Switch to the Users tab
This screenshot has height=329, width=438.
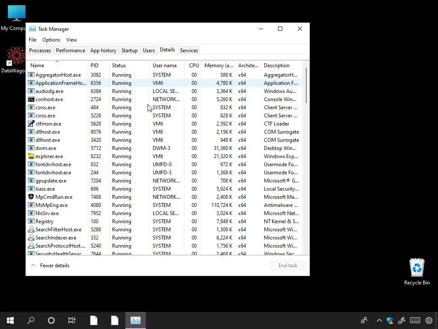(148, 51)
